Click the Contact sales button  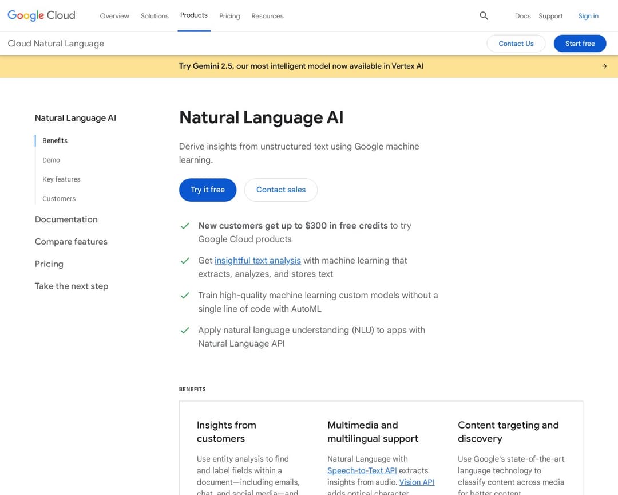click(280, 190)
